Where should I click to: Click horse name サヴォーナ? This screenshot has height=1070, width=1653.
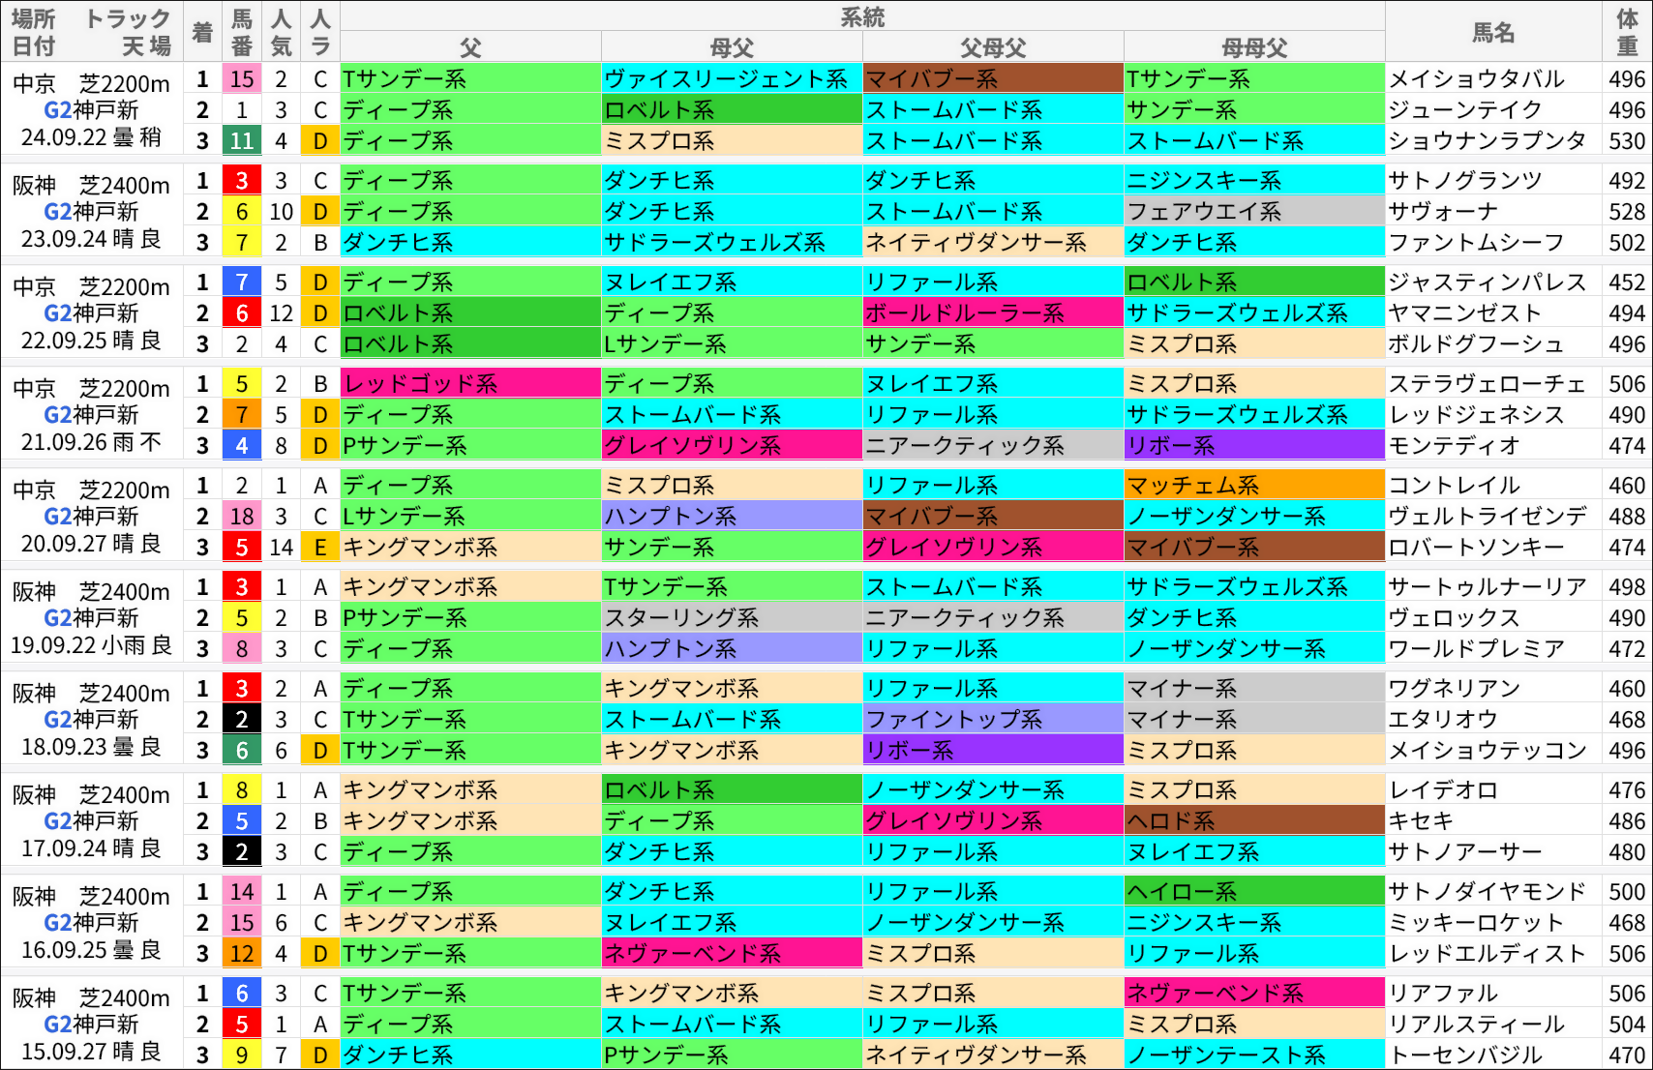tap(1443, 212)
